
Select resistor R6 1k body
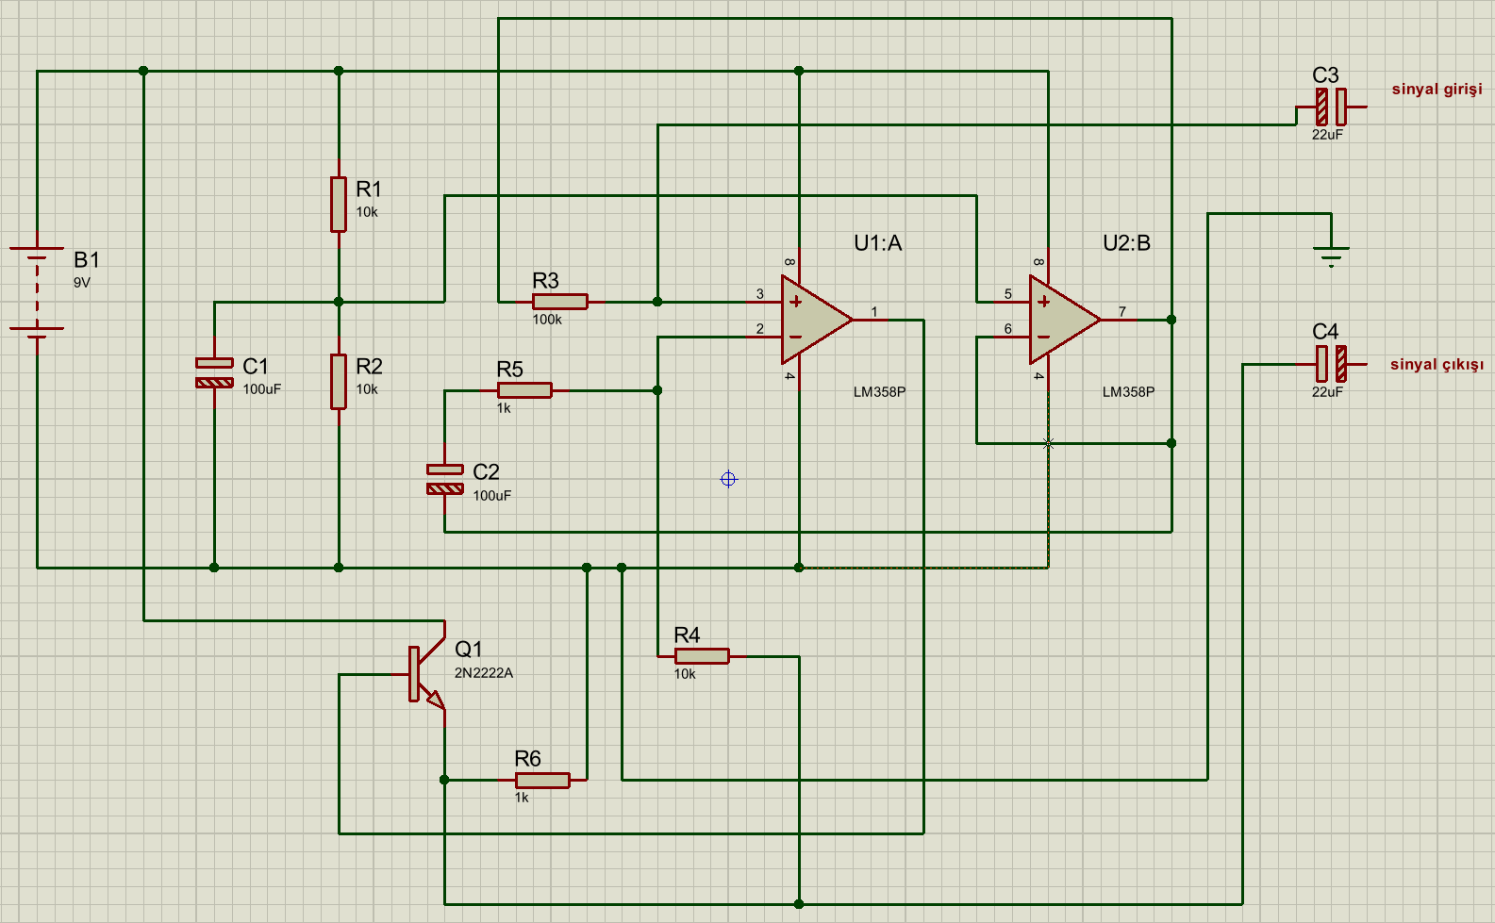pos(542,780)
